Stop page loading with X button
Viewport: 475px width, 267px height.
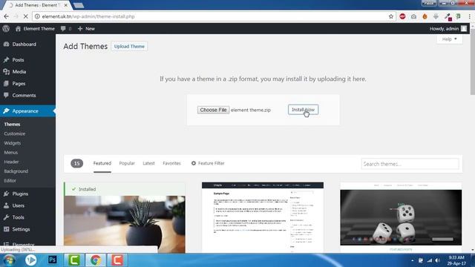click(x=25, y=16)
